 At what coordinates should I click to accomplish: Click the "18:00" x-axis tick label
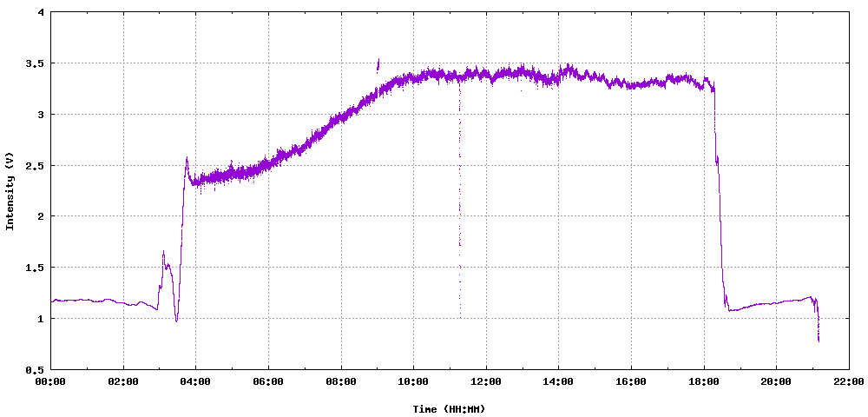pyautogui.click(x=704, y=381)
